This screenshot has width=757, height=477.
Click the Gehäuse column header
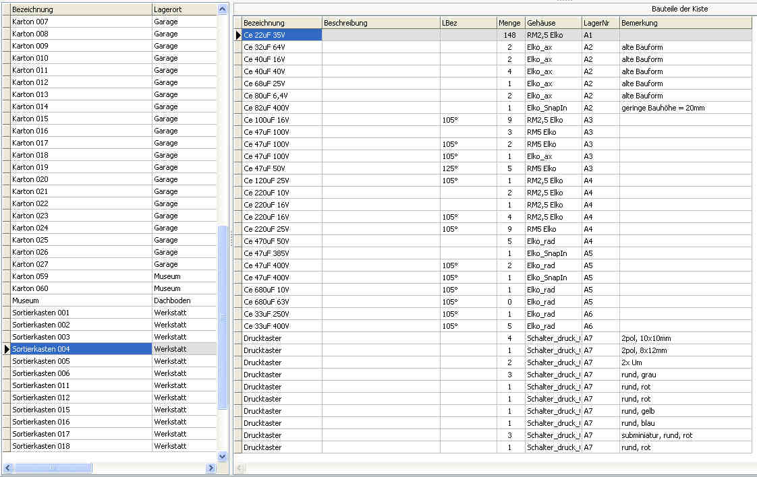point(553,23)
